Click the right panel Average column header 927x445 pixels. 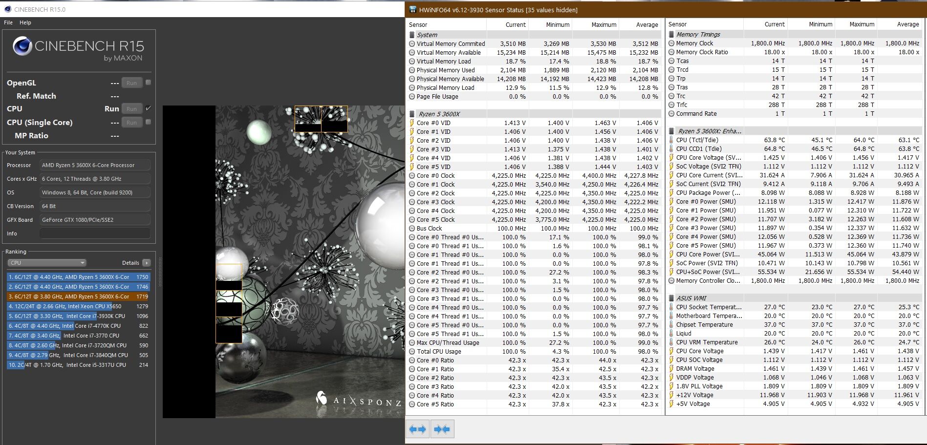click(908, 24)
